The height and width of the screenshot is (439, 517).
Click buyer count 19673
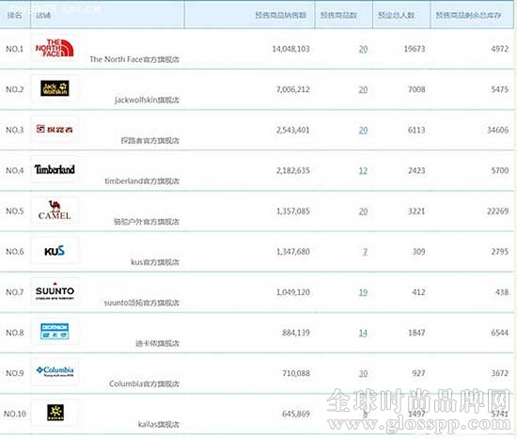(415, 49)
